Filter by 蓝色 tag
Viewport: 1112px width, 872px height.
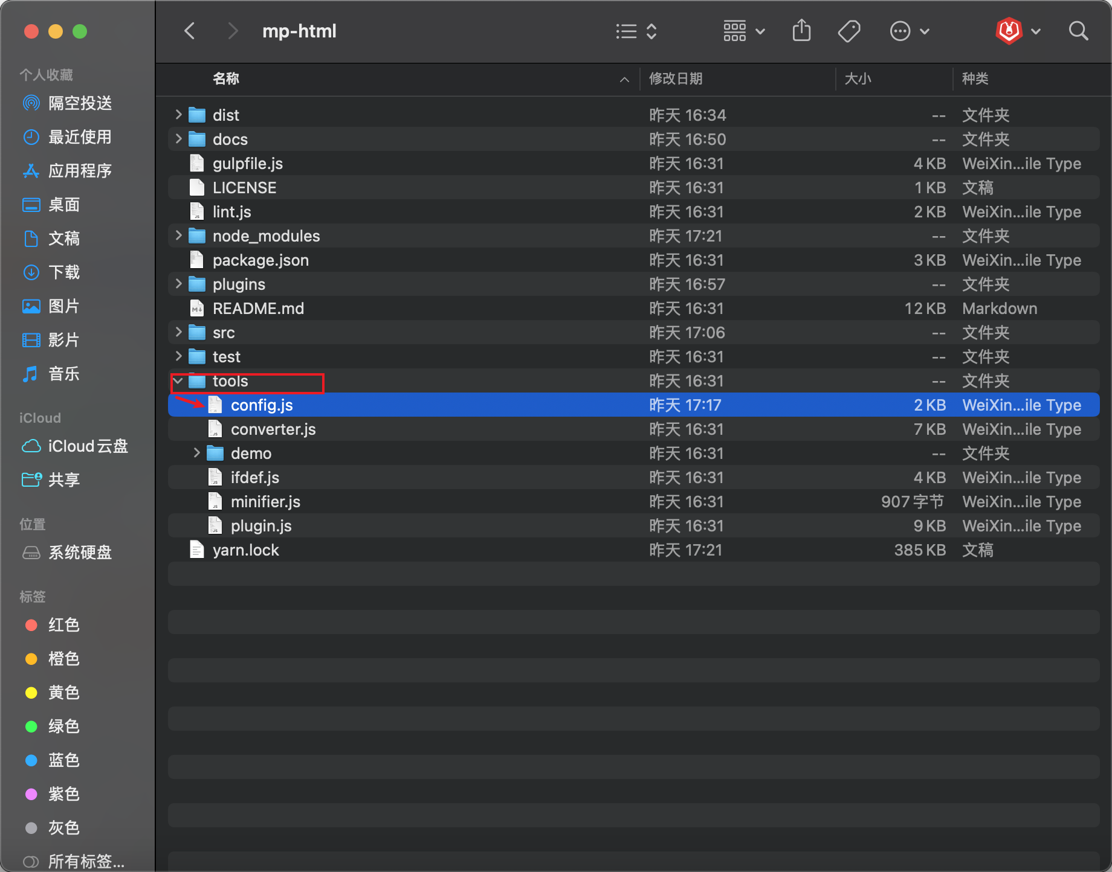(52, 760)
